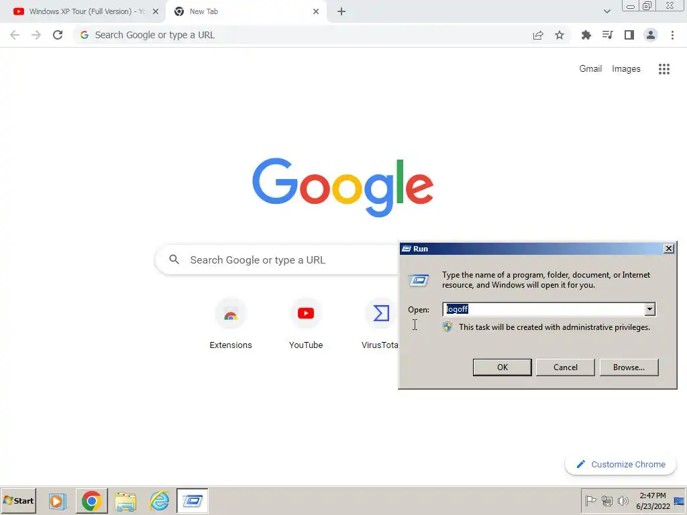Screen dimensions: 687x515
Task: Click the administrative privileges shield icon
Action: [447, 327]
